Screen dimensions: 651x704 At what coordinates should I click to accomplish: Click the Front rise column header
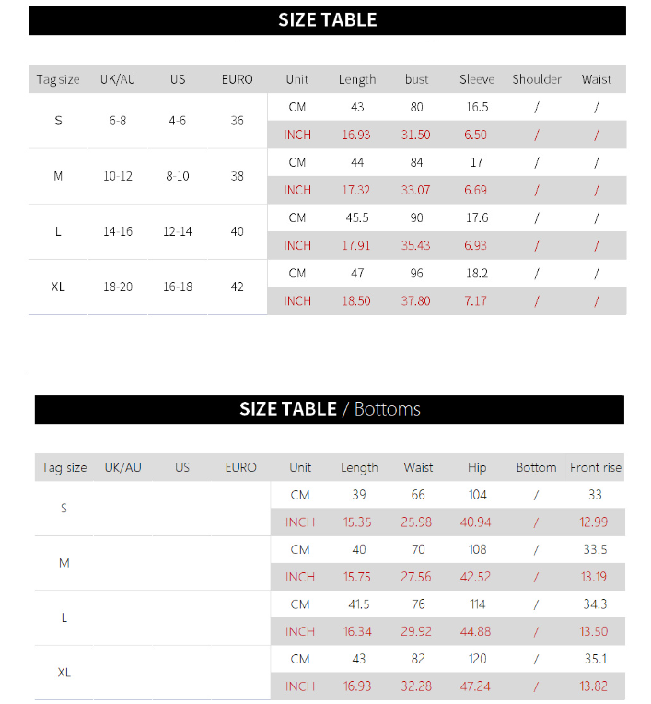click(596, 467)
